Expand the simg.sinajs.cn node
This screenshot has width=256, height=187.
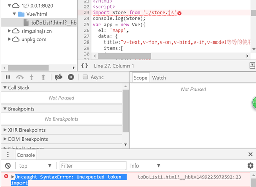9,31
